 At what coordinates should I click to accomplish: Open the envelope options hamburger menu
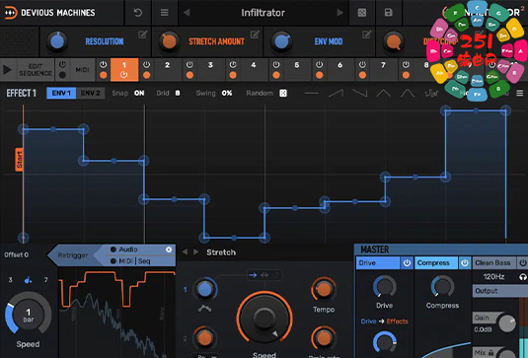[x=519, y=93]
